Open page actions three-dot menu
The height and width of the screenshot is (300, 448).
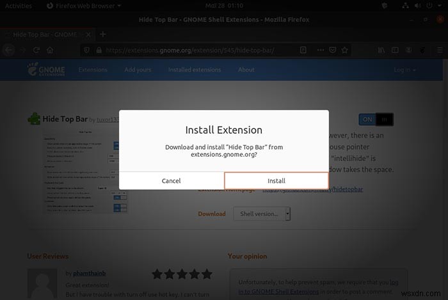321,51
